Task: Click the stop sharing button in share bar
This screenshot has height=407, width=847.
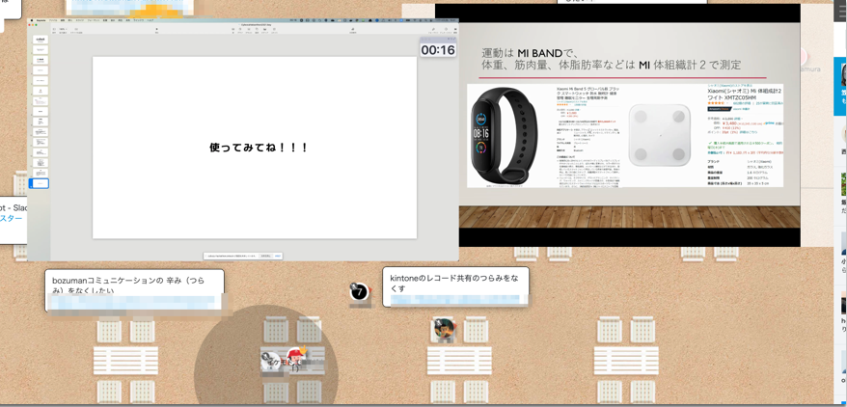Action: click(x=265, y=257)
